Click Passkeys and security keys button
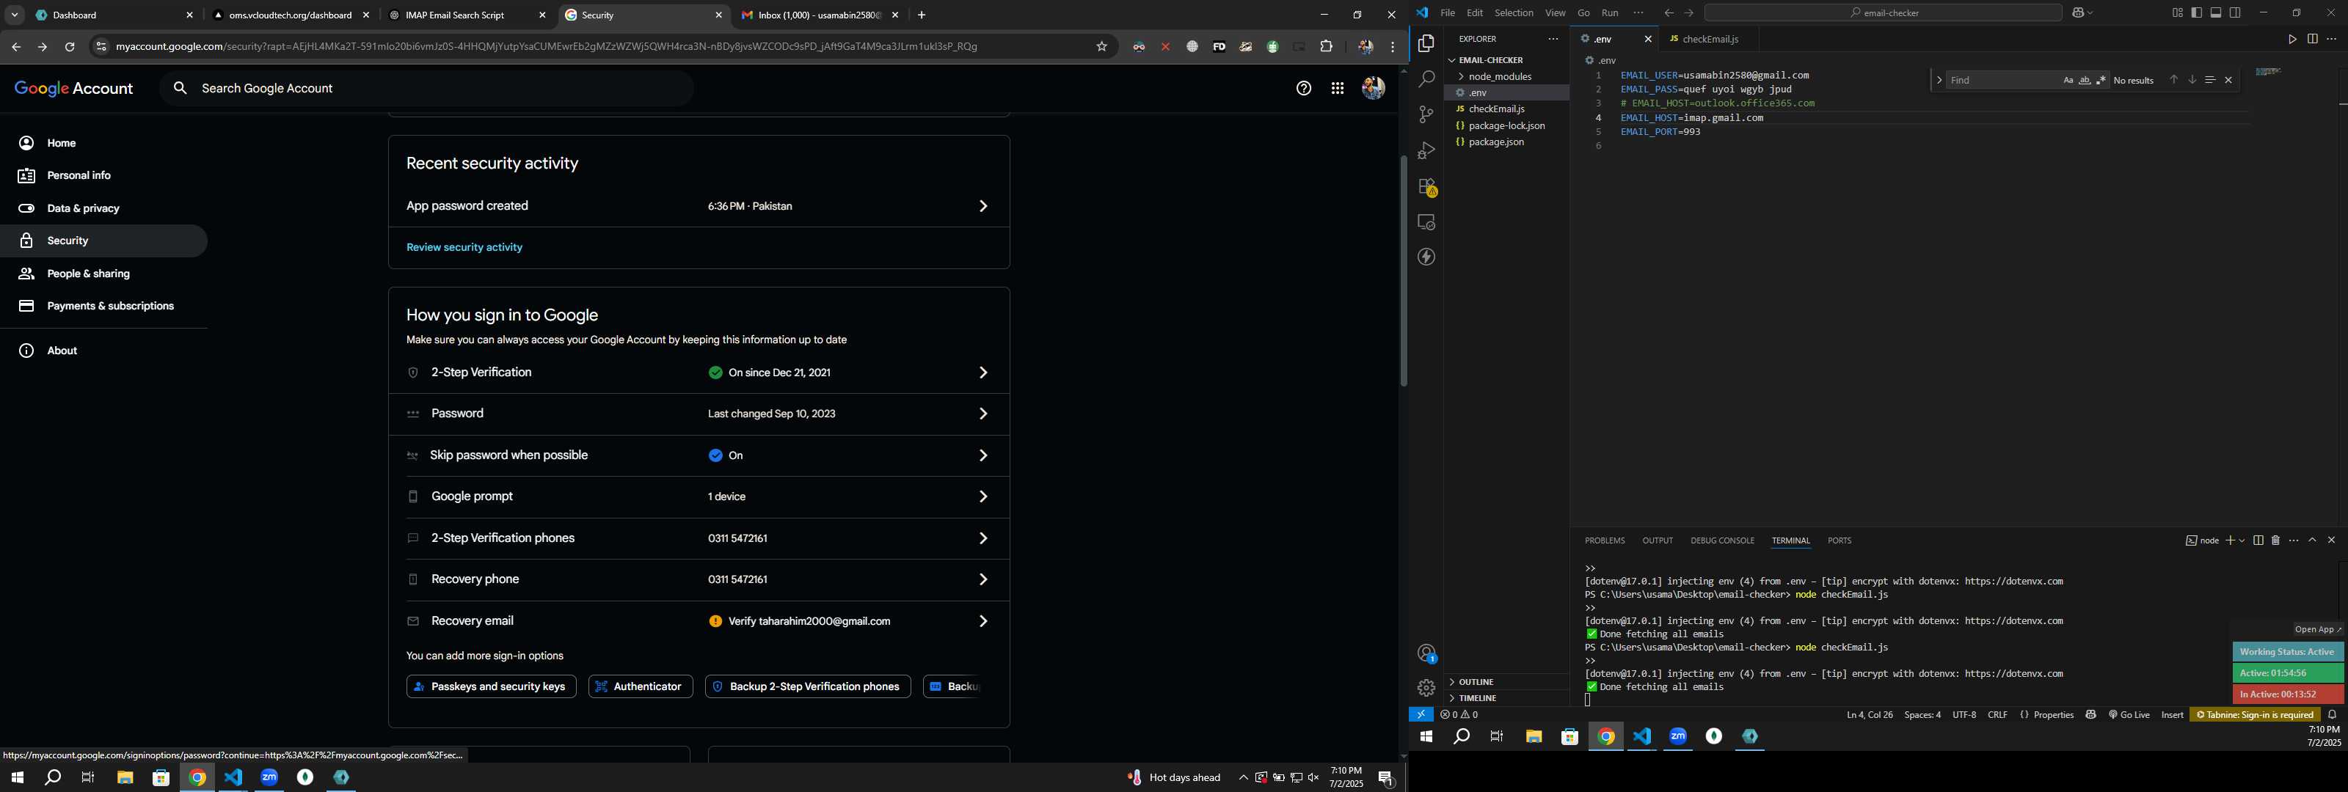2348x792 pixels. click(x=490, y=687)
